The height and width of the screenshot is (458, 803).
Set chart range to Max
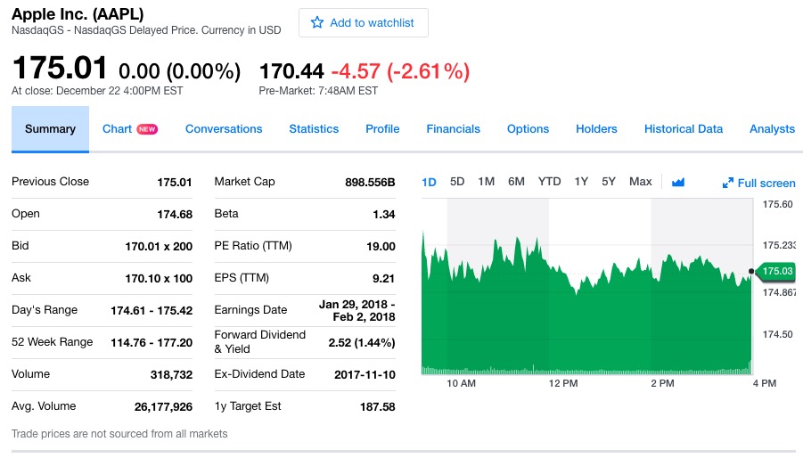tap(640, 182)
